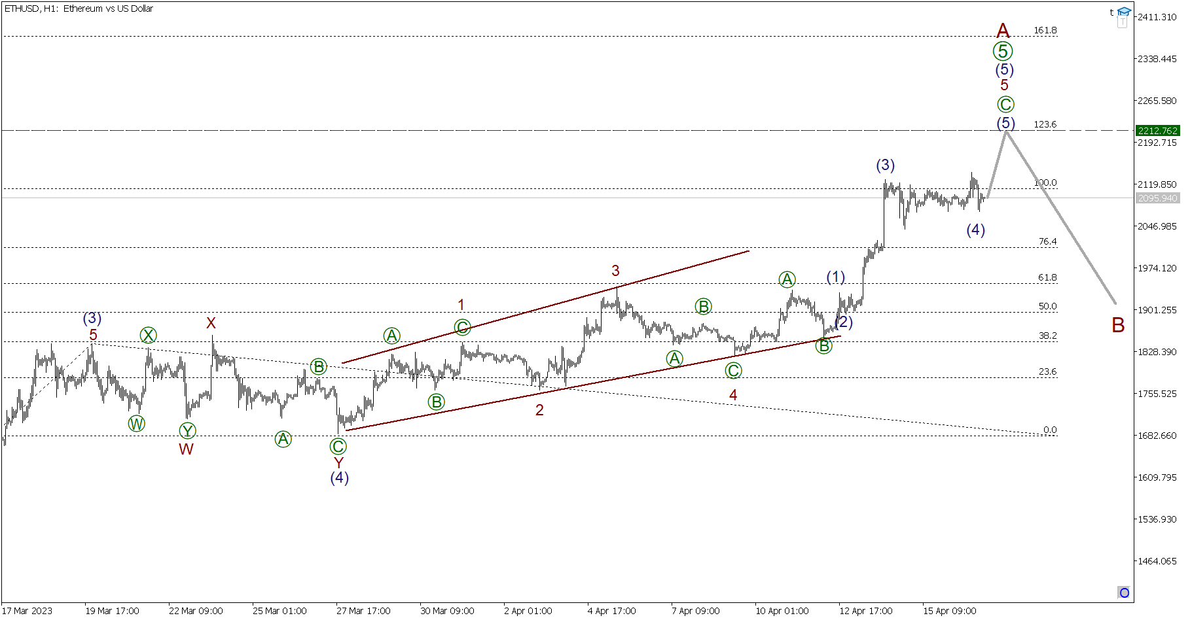Click the large red A wave label
Screen dimensions: 1190x620
coord(1003,30)
